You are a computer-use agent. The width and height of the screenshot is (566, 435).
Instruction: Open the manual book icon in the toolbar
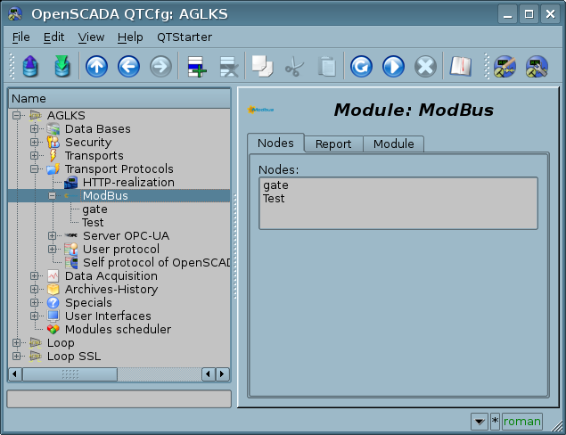click(460, 67)
